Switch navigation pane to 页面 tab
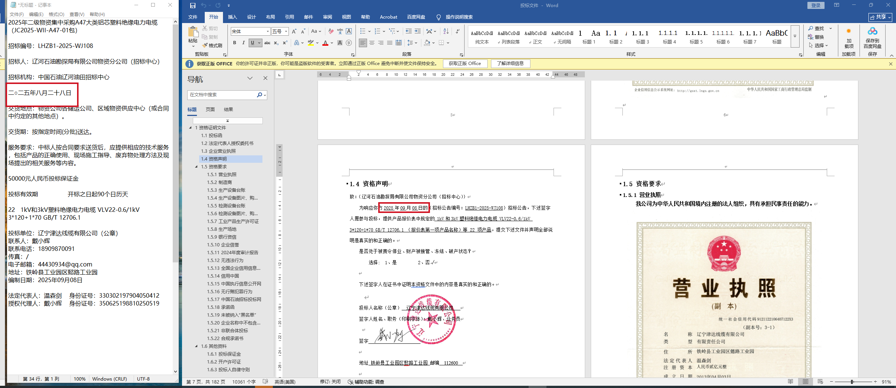This screenshot has height=388, width=896. tap(210, 110)
